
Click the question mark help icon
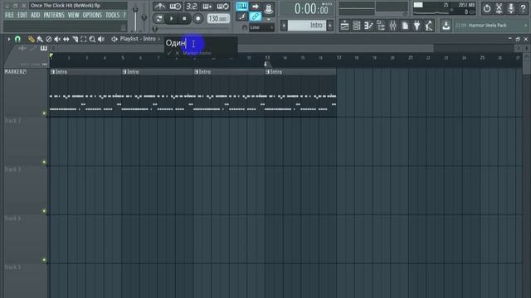523,9
